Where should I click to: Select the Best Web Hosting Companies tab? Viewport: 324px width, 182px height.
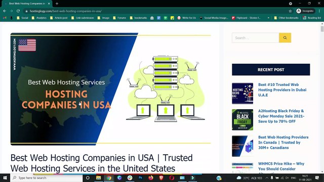pos(27,4)
